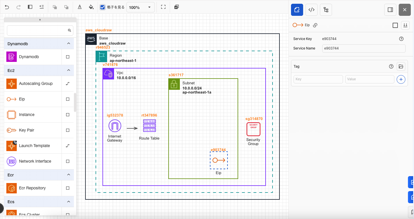The image size is (414, 219).
Task: Collapse the Ecr category
Action: [68, 175]
